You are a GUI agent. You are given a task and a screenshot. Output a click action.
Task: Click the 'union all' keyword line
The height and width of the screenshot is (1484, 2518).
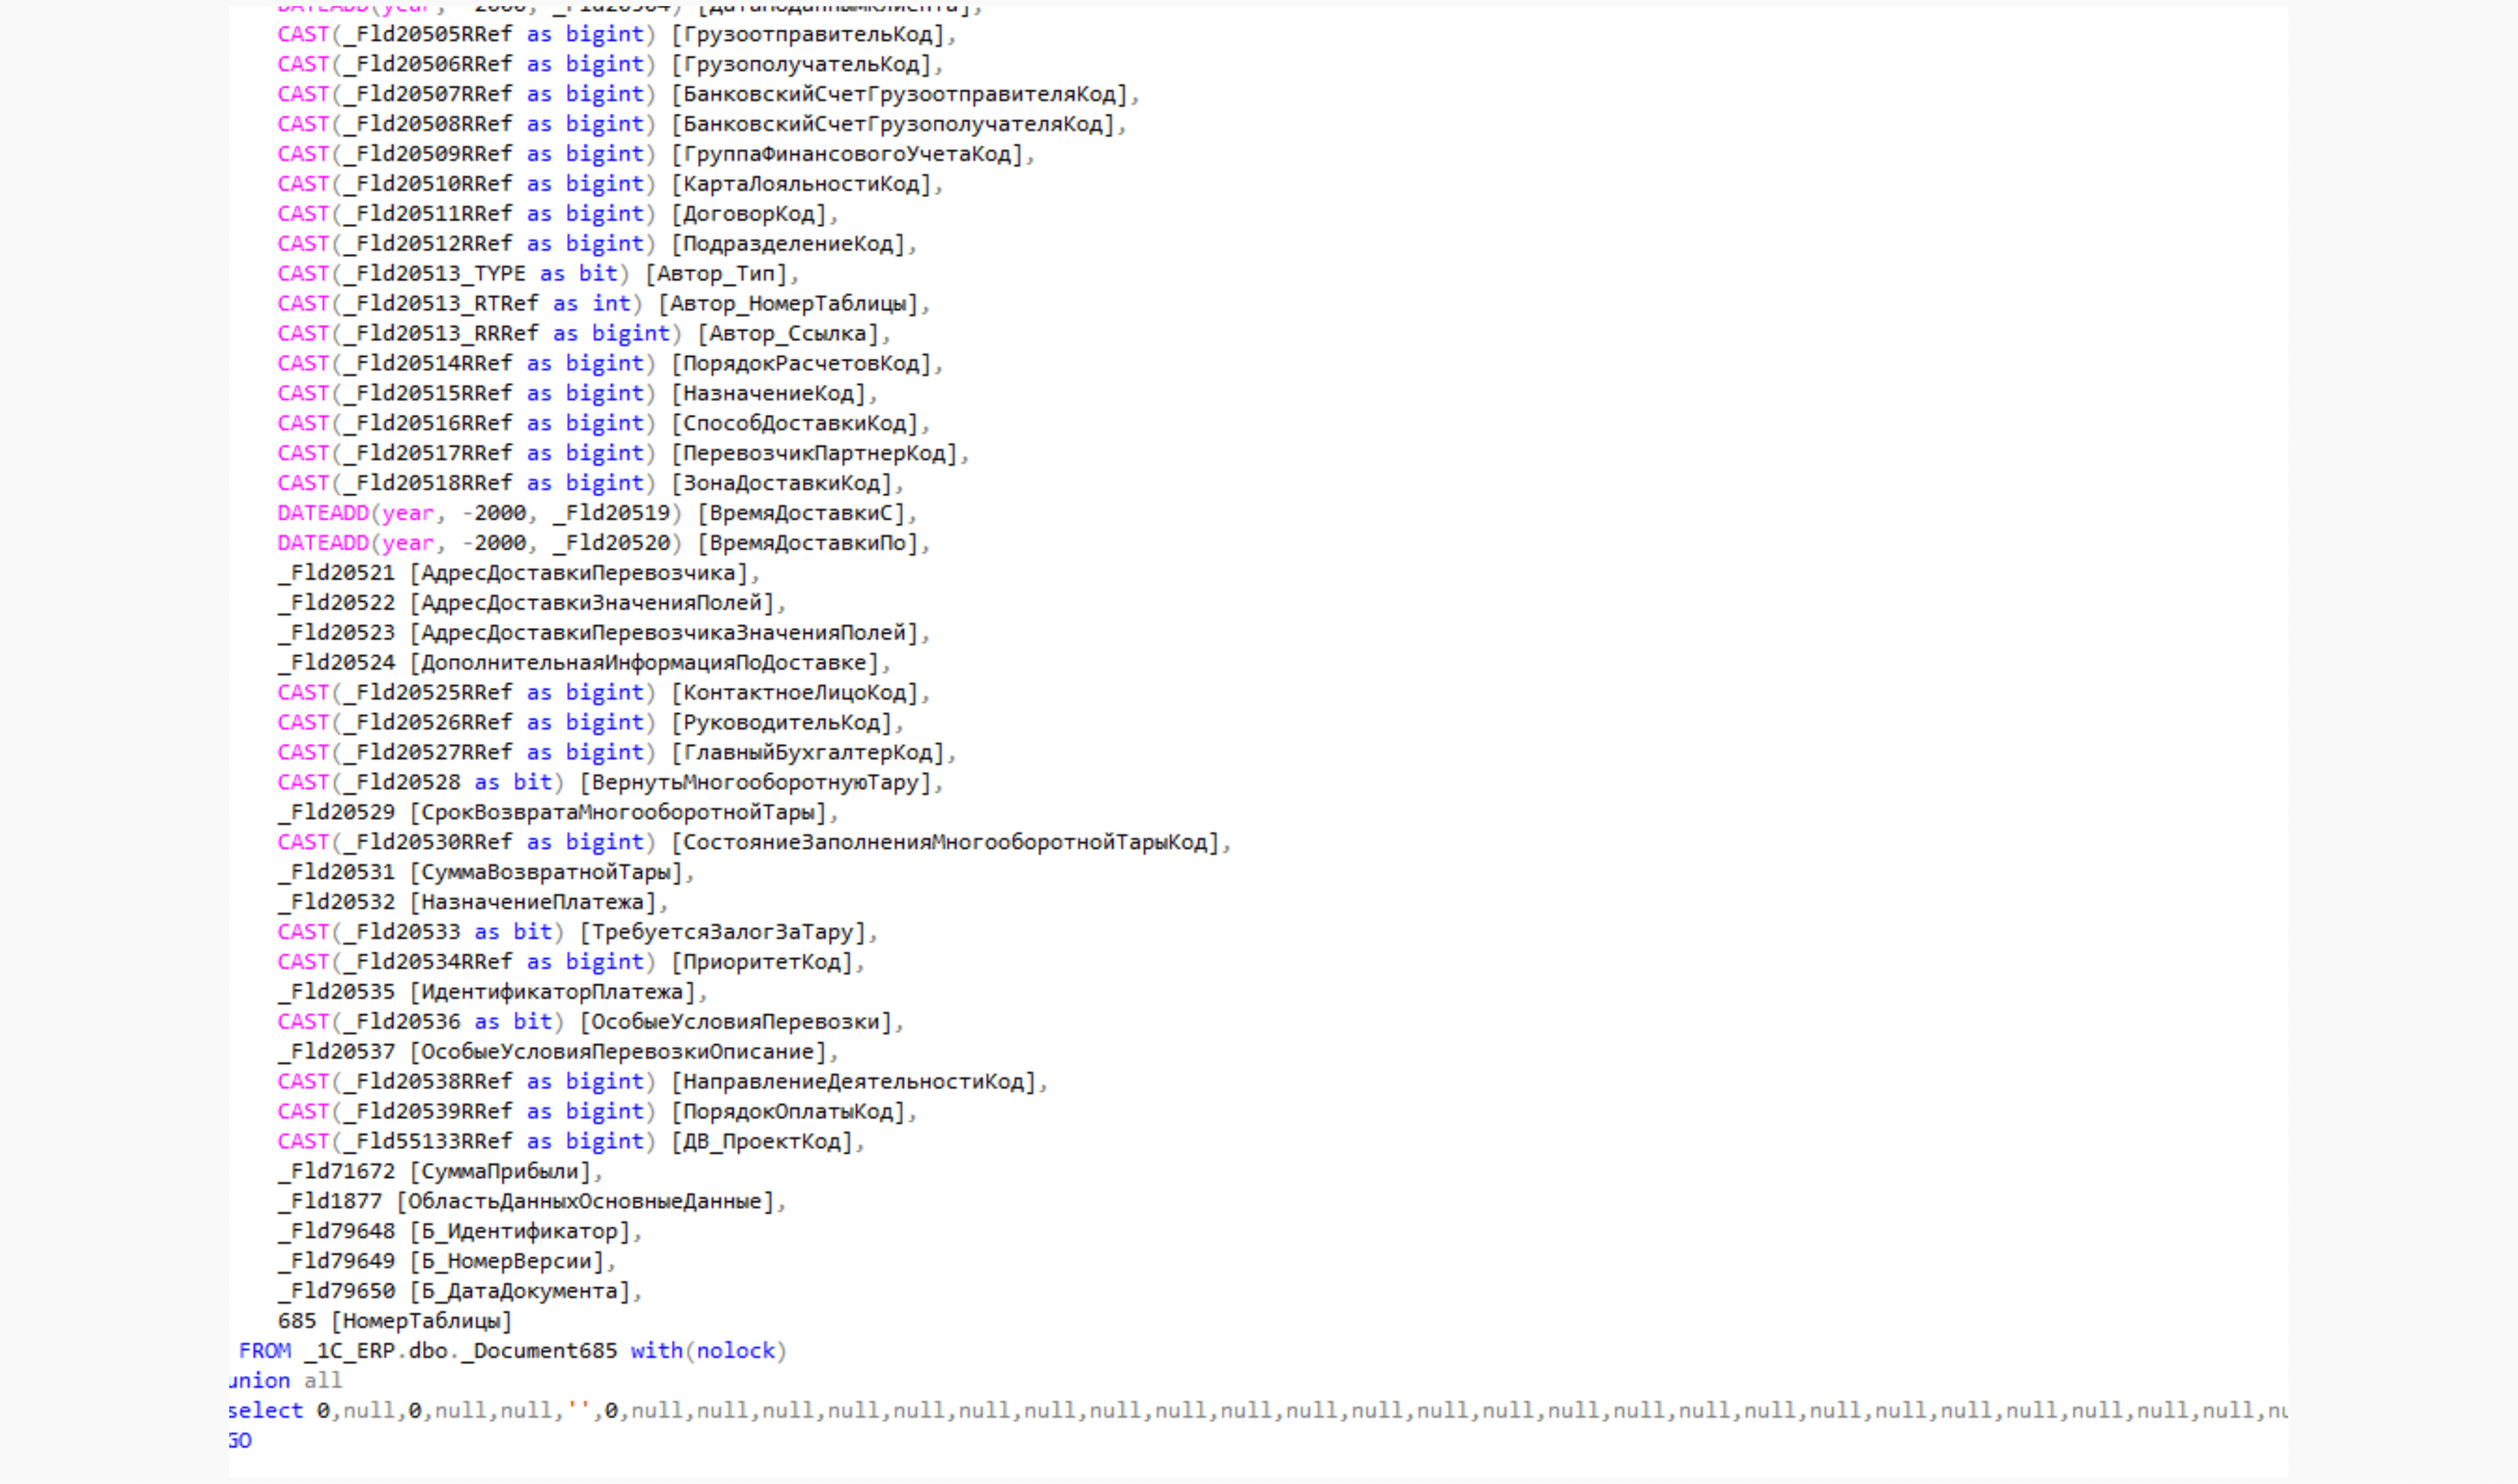pos(285,1382)
